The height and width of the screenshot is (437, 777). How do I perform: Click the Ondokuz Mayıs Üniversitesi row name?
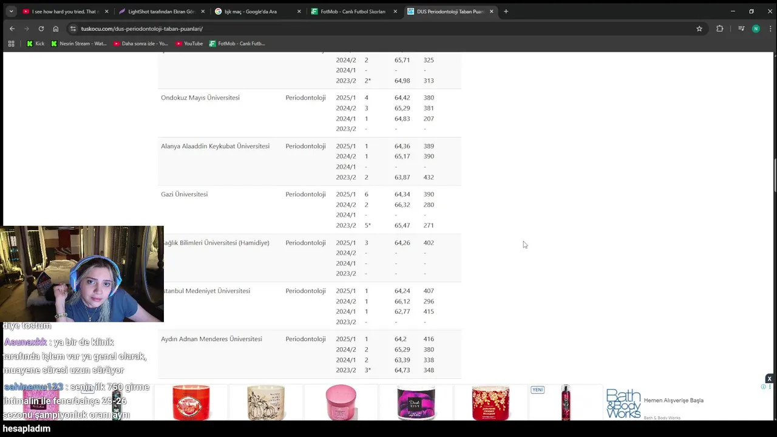200,98
